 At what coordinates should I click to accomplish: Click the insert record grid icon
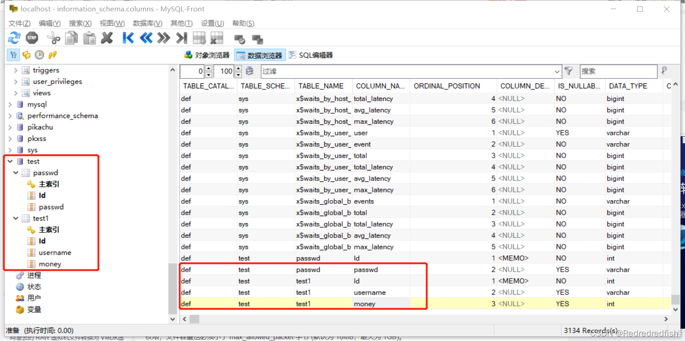point(199,38)
